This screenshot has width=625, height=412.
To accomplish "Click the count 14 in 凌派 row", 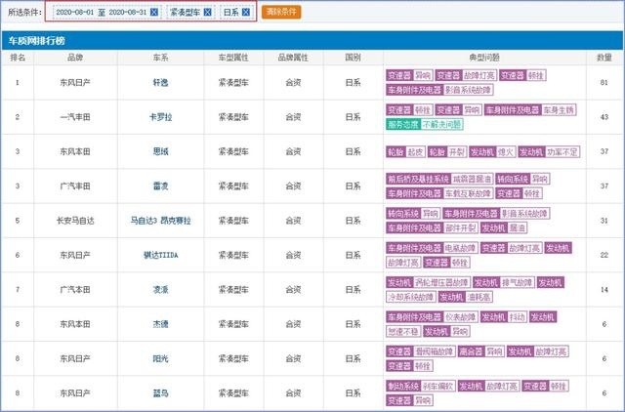I will pyautogui.click(x=604, y=290).
